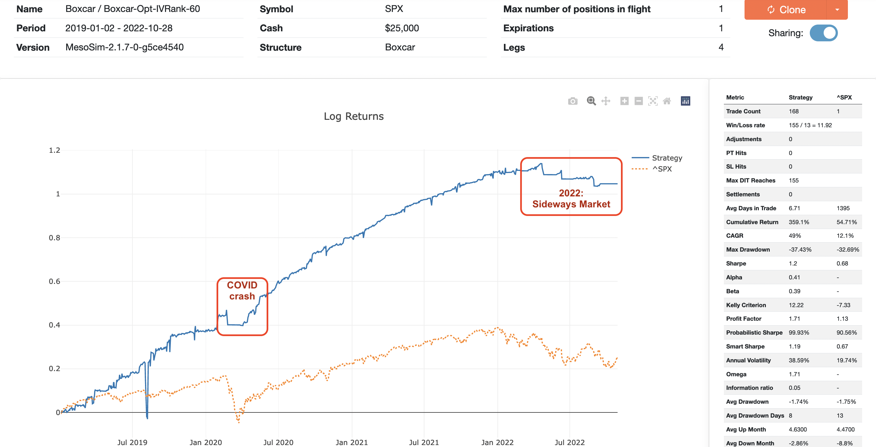Viewport: 876px width, 447px height.
Task: Click the Log Returns chart title
Action: point(354,116)
